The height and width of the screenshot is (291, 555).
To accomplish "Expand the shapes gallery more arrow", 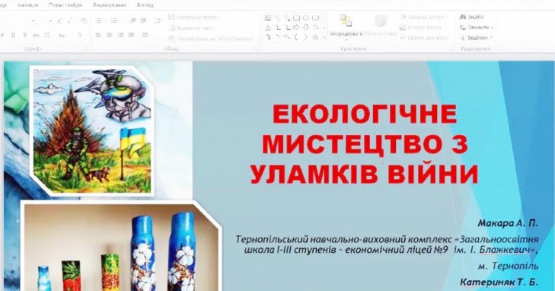I will point(325,37).
